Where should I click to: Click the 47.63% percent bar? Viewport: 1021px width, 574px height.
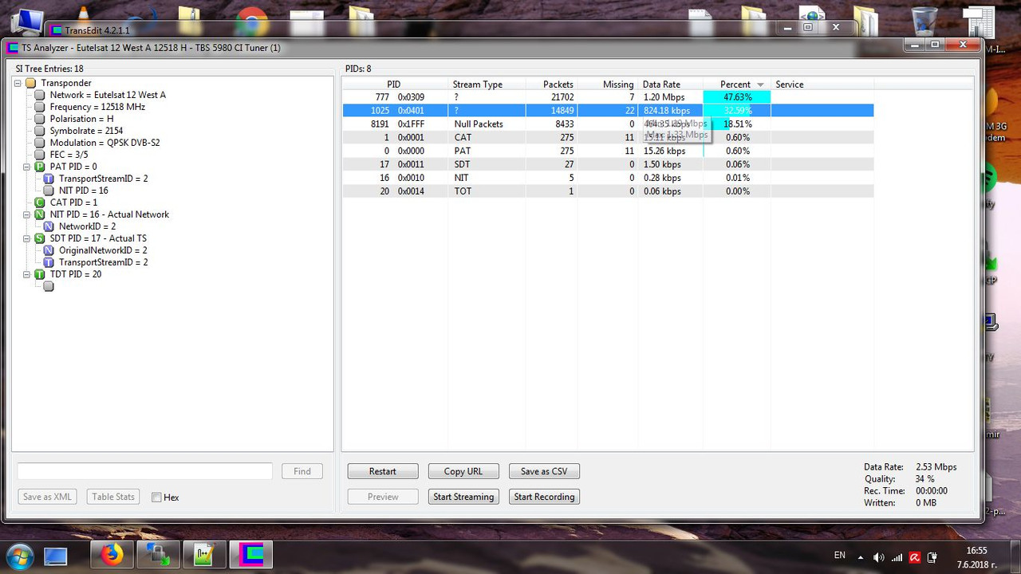click(x=737, y=97)
